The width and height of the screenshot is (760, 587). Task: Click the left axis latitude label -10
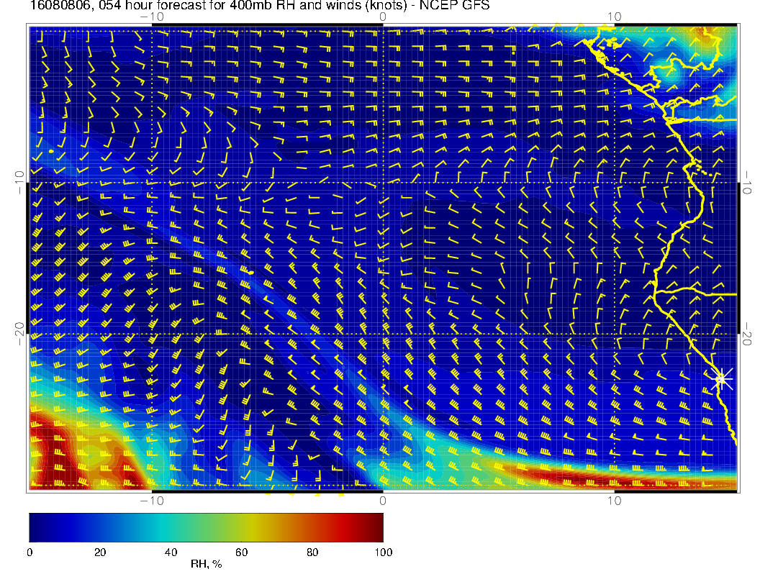pos(20,182)
